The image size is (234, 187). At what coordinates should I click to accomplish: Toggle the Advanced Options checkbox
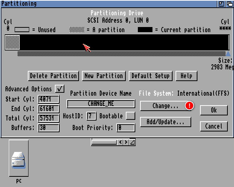(59, 89)
